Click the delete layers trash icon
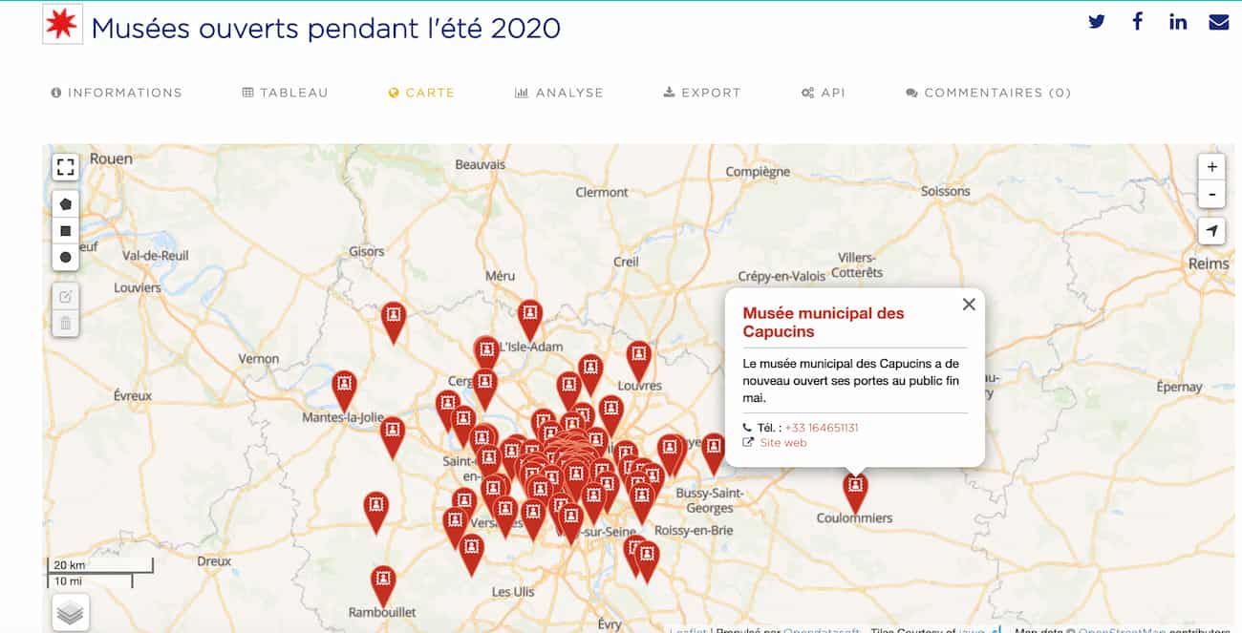Screen dimensions: 1242x633 [65, 323]
